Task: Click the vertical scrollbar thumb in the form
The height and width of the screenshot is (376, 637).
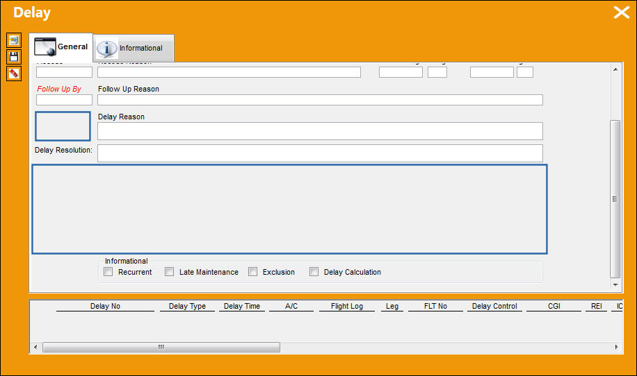Action: coord(615,199)
